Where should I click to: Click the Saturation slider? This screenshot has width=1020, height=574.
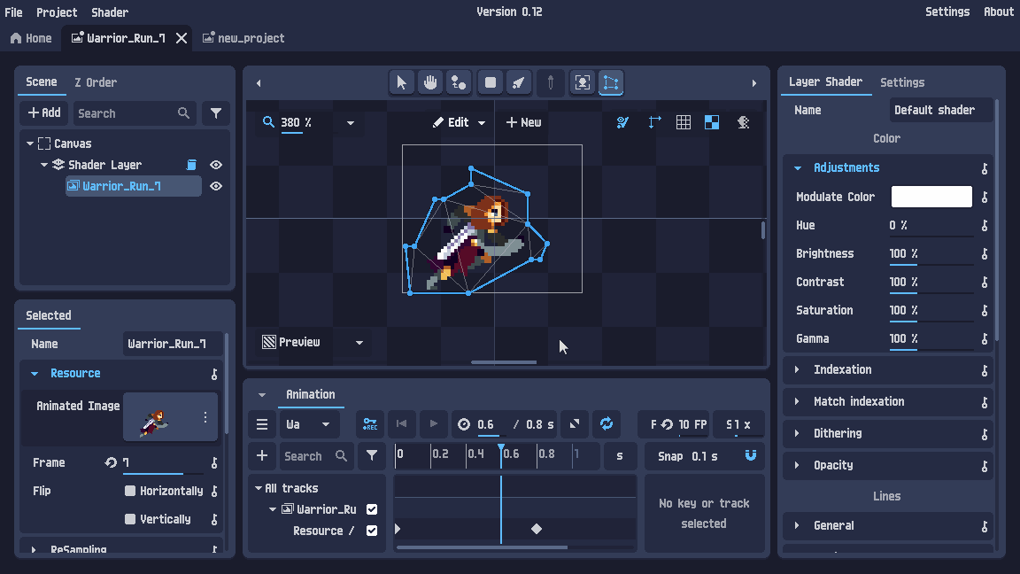coord(931,310)
